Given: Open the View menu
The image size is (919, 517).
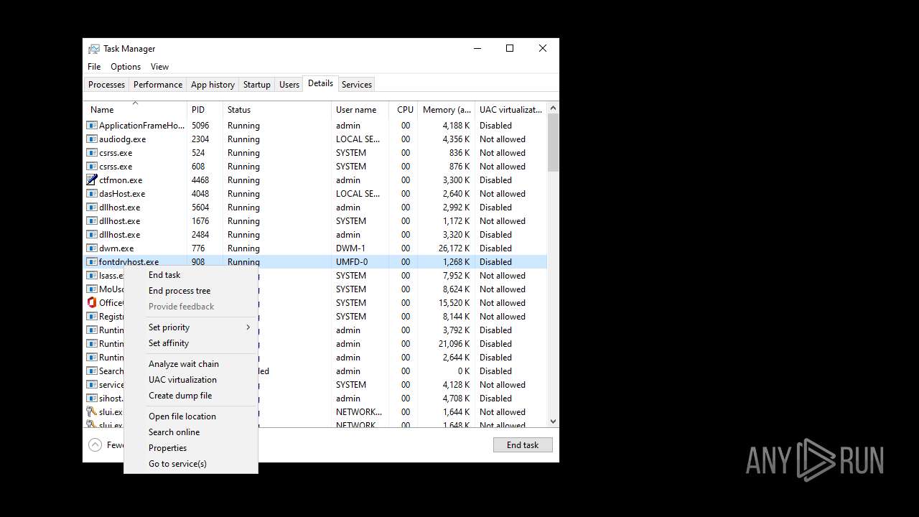Looking at the screenshot, I should (159, 67).
